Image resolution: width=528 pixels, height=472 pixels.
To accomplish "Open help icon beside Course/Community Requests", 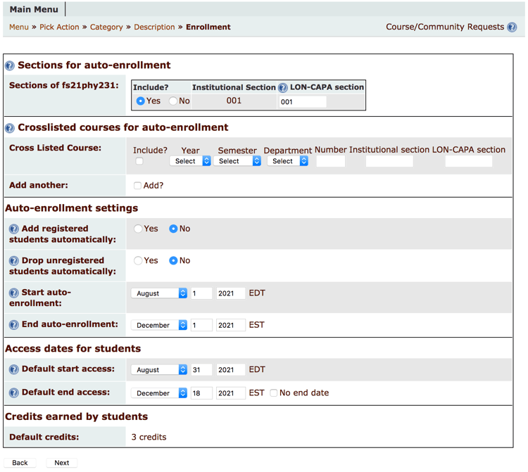I will pos(512,27).
